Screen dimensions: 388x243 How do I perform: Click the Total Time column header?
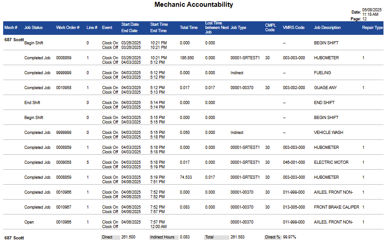[189, 28]
